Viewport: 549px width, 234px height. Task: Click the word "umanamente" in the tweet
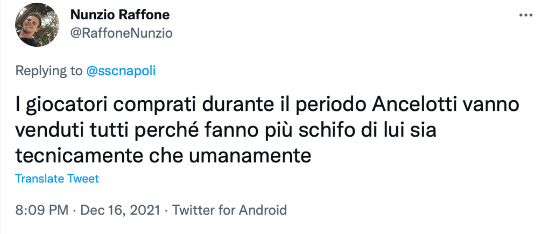click(x=259, y=155)
